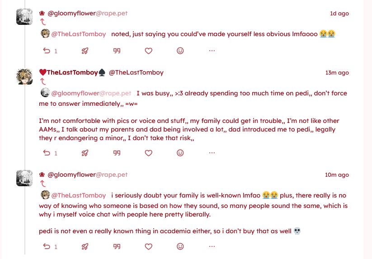372x259 pixels.
Task: Quote the 1d ago post
Action: pyautogui.click(x=117, y=51)
